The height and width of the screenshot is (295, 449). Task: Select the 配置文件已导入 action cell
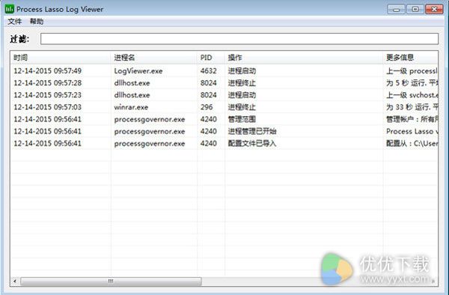click(x=252, y=143)
